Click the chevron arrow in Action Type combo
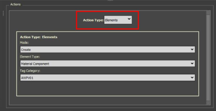The image size is (216, 111). pyautogui.click(x=129, y=19)
